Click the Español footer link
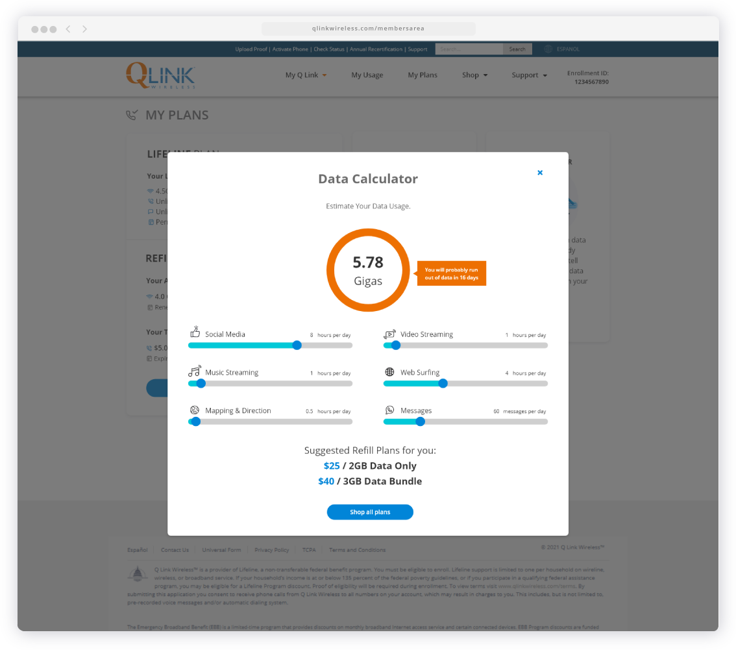 tap(138, 550)
